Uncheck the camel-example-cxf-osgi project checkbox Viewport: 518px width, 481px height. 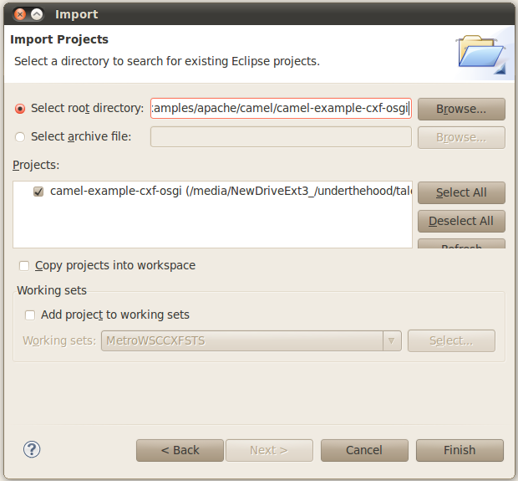pos(38,192)
